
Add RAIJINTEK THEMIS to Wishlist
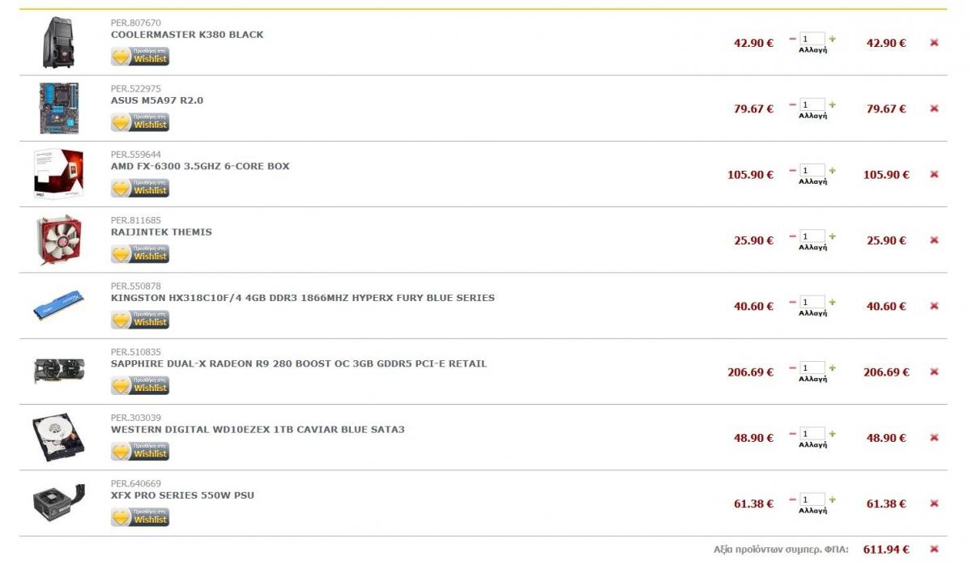pos(140,254)
